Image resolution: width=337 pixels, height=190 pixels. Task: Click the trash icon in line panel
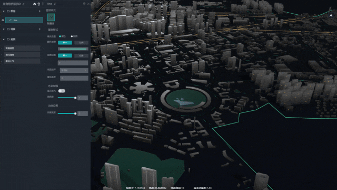(84, 4)
